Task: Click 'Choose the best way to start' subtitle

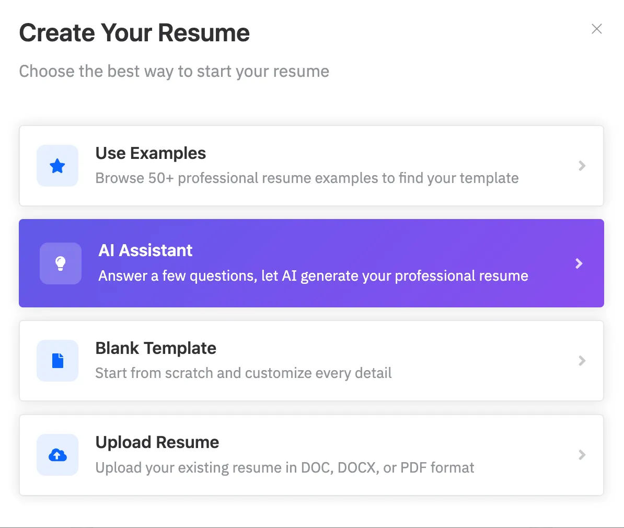Action: click(x=174, y=71)
